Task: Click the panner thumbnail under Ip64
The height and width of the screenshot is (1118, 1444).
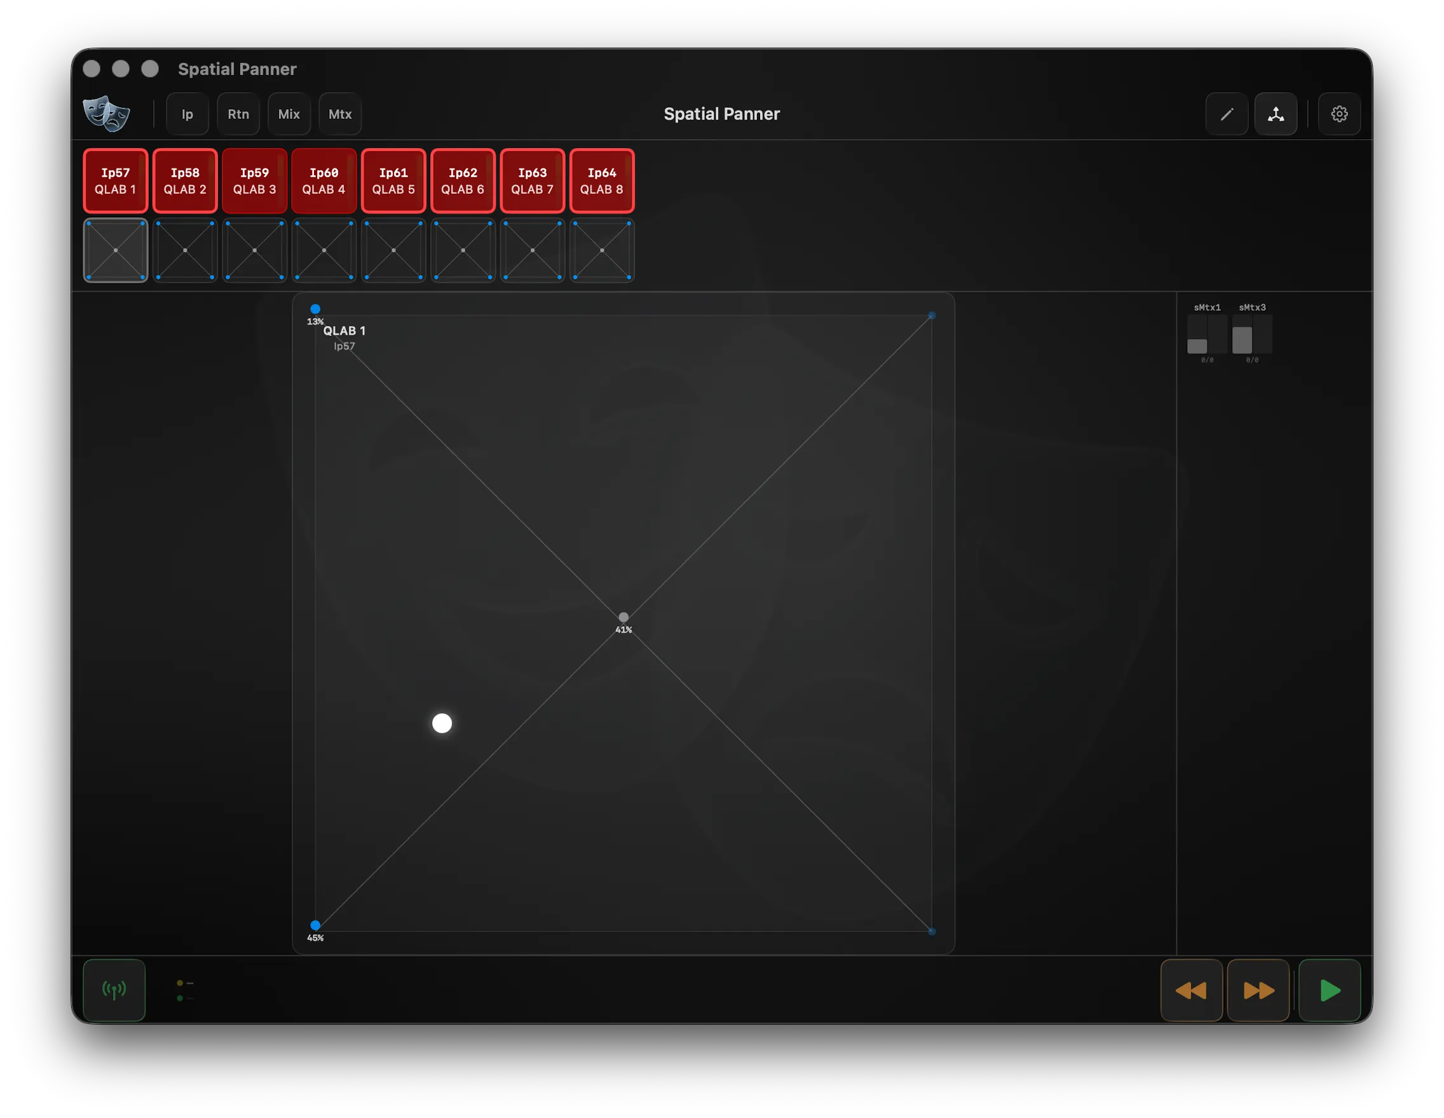Action: pyautogui.click(x=602, y=250)
